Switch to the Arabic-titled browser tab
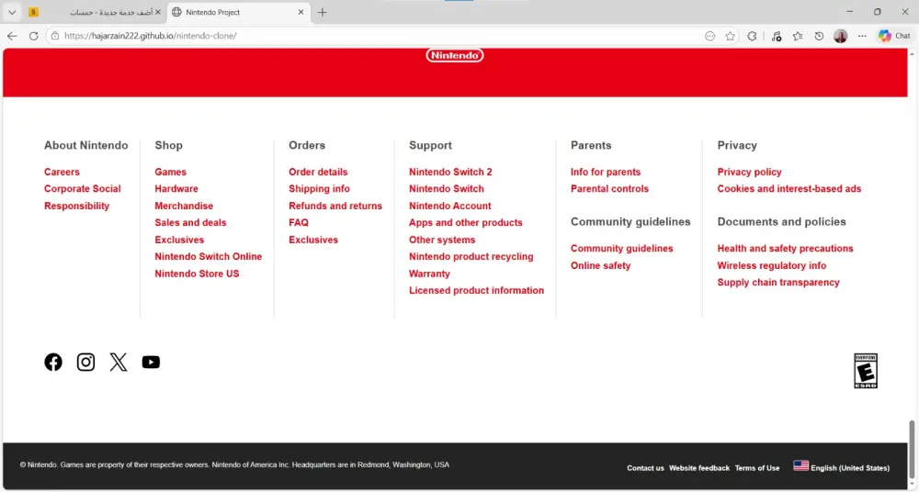The height and width of the screenshot is (492, 919). click(x=94, y=12)
